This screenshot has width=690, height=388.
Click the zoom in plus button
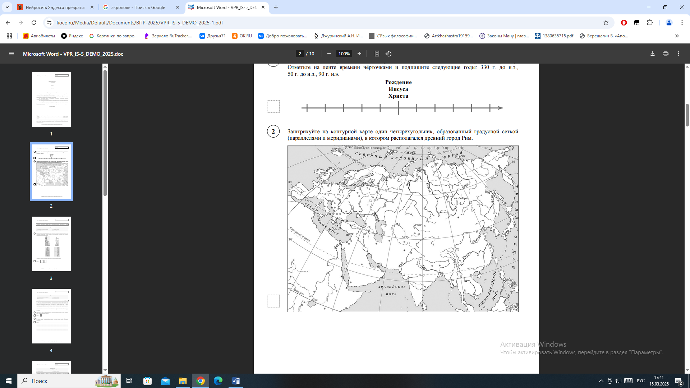coord(359,54)
